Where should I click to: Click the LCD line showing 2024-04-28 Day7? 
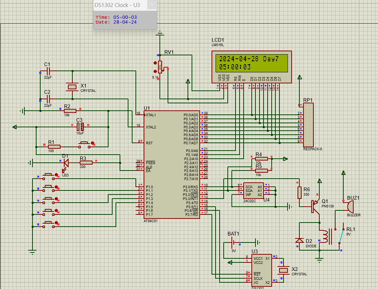(x=249, y=59)
